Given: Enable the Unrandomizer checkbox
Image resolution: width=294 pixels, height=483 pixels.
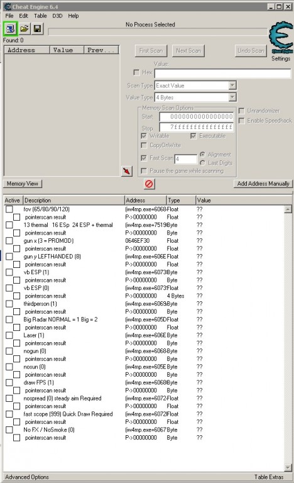Looking at the screenshot, I should pyautogui.click(x=242, y=111).
